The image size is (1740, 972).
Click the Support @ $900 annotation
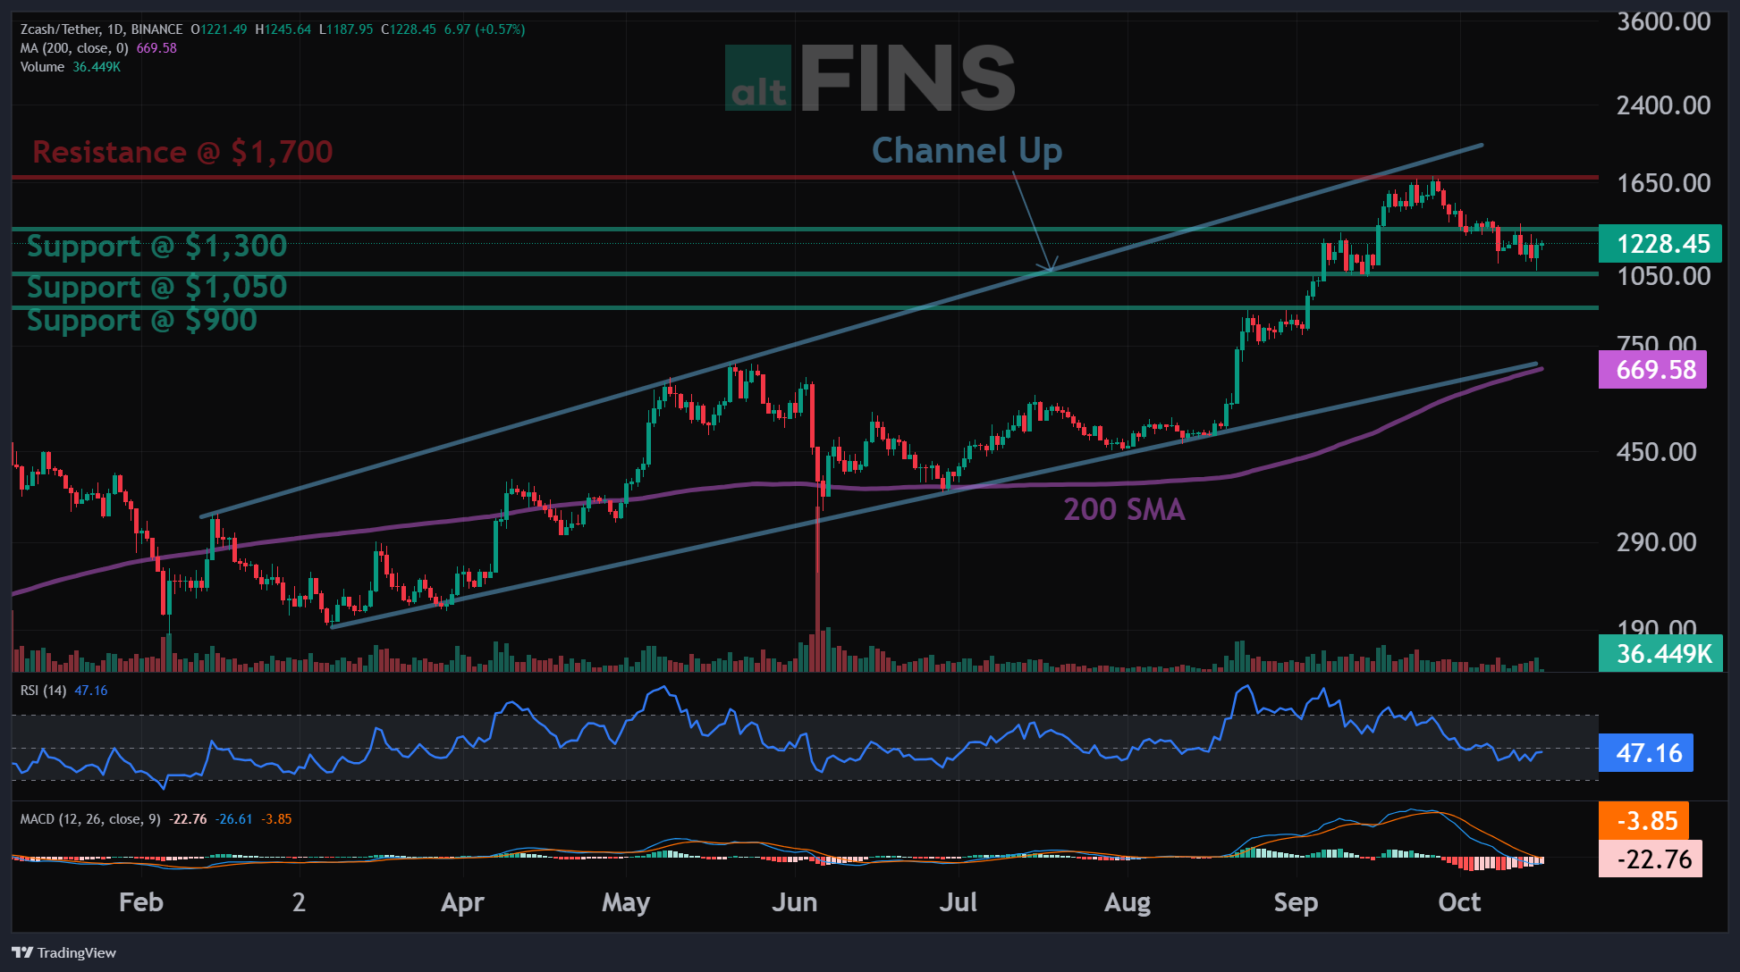(142, 320)
